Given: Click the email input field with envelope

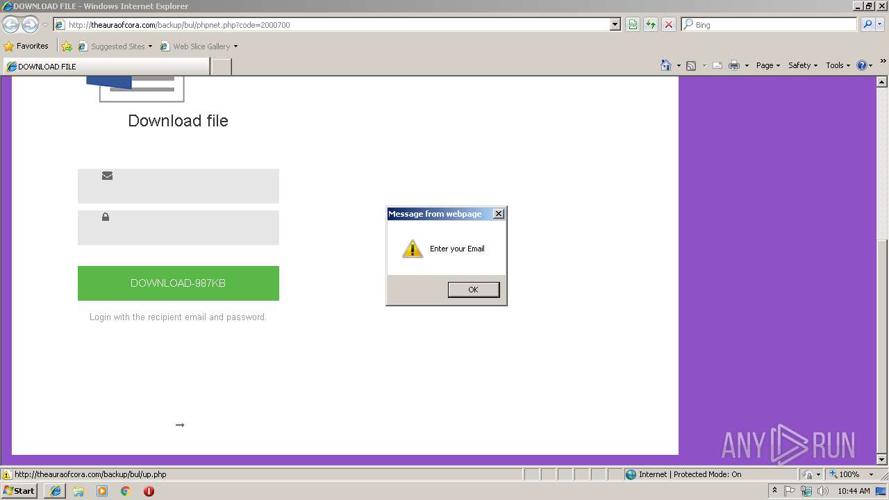Looking at the screenshot, I should (178, 186).
